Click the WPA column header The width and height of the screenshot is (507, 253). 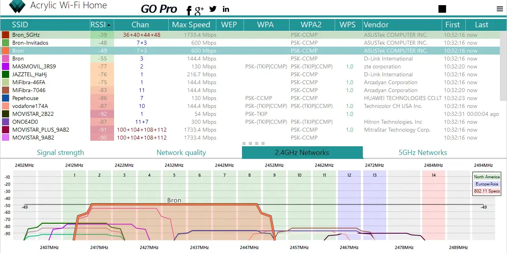(266, 25)
